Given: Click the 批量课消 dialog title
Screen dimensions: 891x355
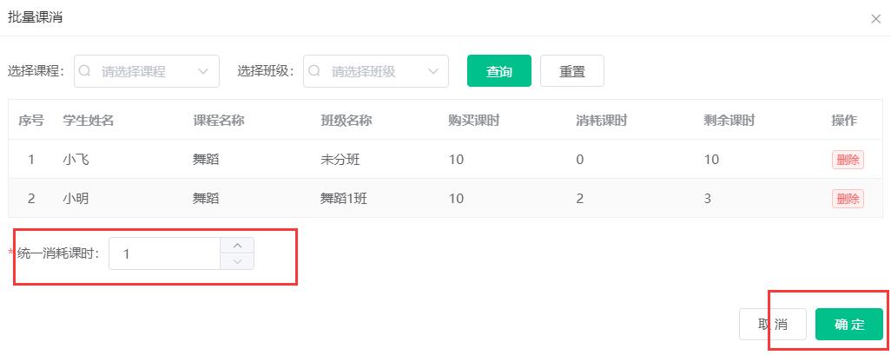Looking at the screenshot, I should tap(35, 17).
